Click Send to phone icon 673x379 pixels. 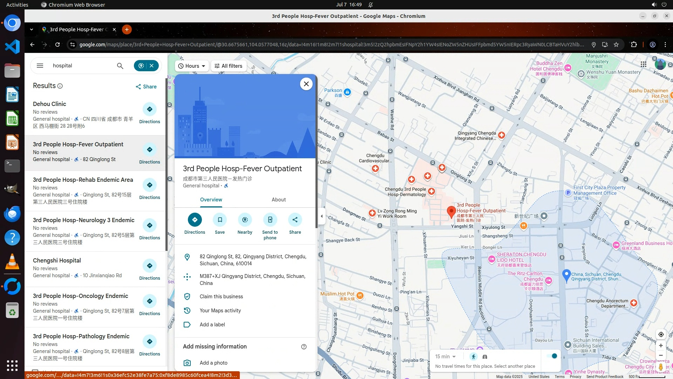click(x=270, y=220)
